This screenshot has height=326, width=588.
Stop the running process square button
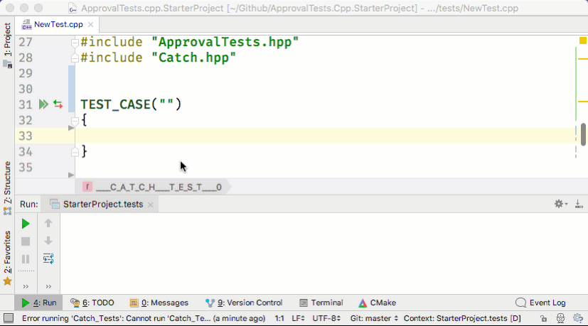[x=26, y=241]
